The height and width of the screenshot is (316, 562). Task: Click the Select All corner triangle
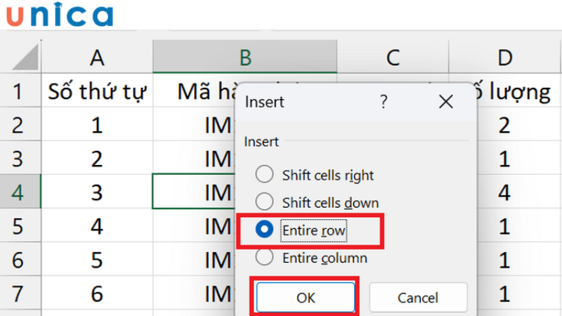coord(21,57)
